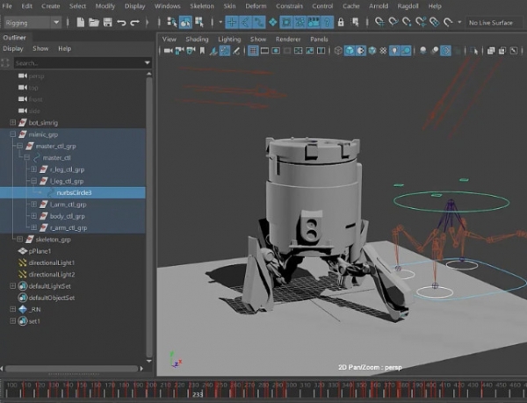Click the defaultLightSet set icon
This screenshot has height=403, width=527.
(x=22, y=286)
